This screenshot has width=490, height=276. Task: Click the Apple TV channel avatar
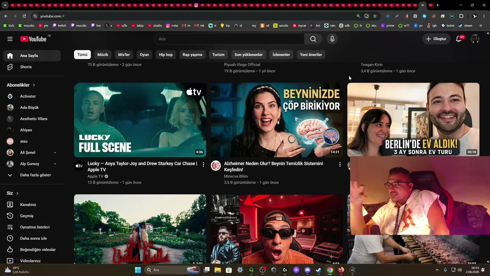click(79, 166)
